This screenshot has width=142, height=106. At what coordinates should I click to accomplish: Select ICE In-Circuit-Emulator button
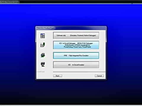tap(76, 65)
